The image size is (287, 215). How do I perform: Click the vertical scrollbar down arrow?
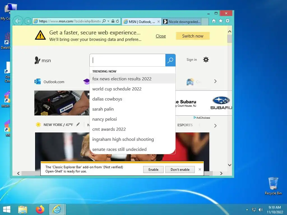230,165
